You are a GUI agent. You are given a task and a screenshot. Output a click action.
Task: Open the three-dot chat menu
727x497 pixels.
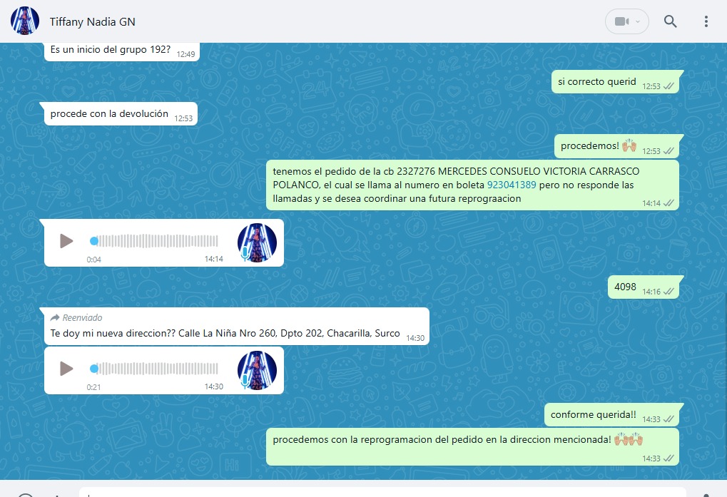tap(706, 21)
